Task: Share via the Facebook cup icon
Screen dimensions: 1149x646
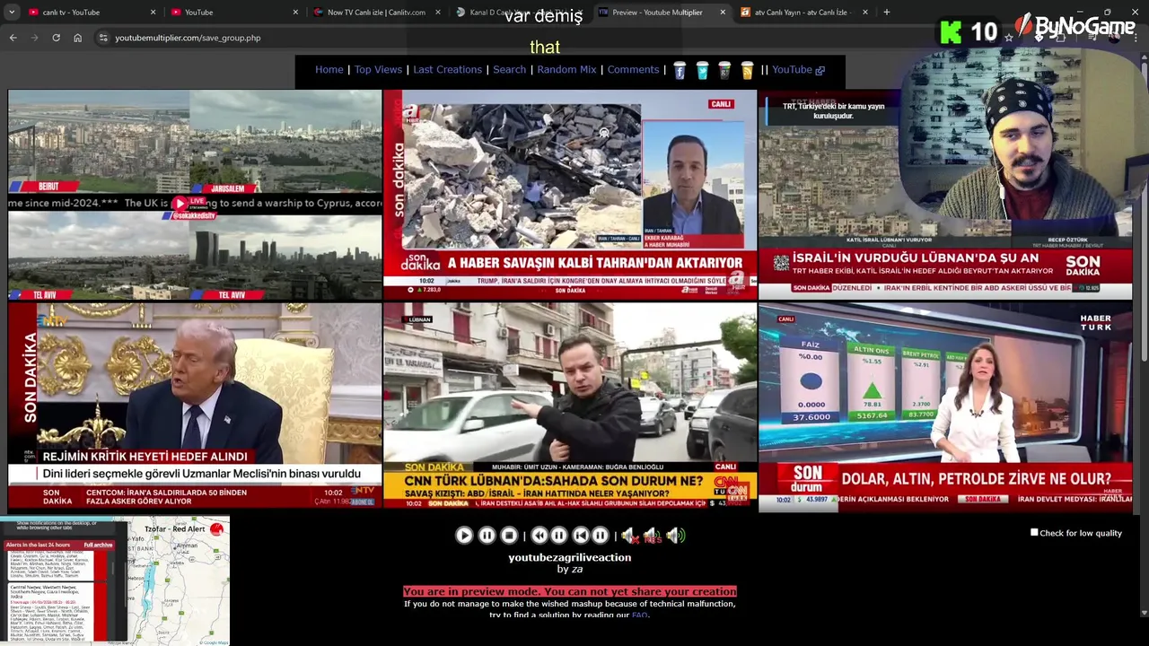Action: coord(680,70)
